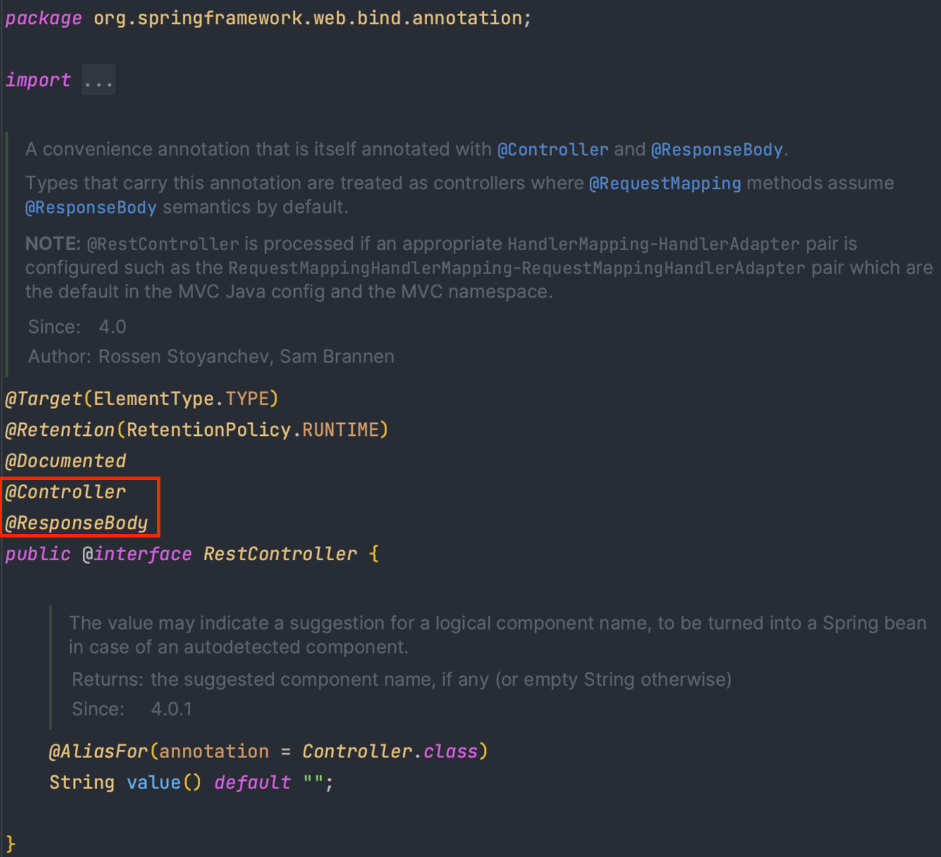Image resolution: width=941 pixels, height=857 pixels.
Task: Open the @Controller link in documentation
Action: (x=553, y=150)
